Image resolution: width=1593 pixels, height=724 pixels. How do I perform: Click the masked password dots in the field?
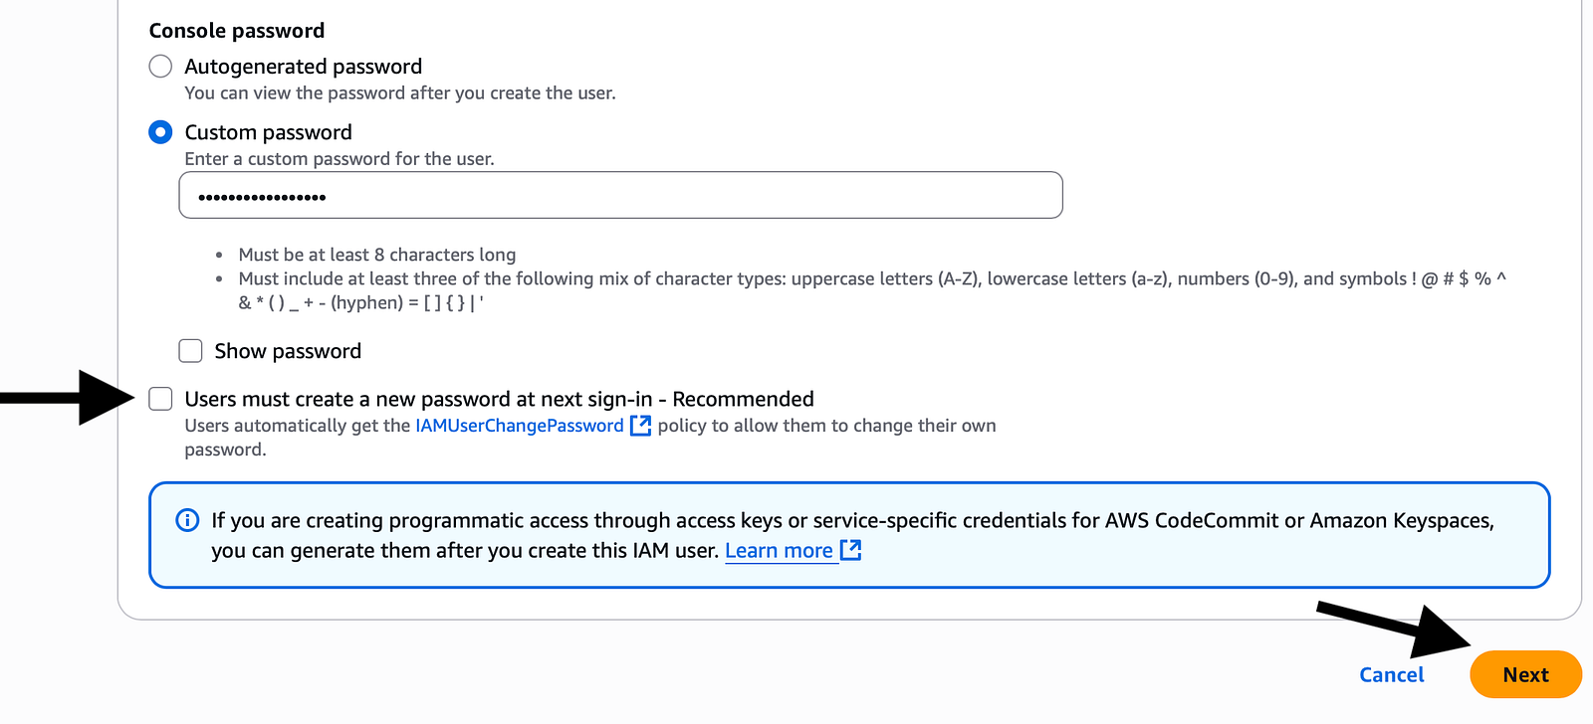tap(262, 197)
